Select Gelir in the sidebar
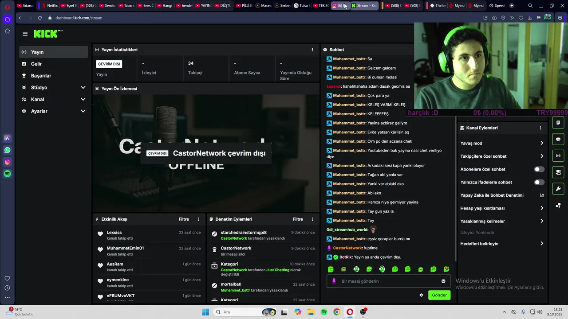This screenshot has height=319, width=568. (x=54, y=64)
